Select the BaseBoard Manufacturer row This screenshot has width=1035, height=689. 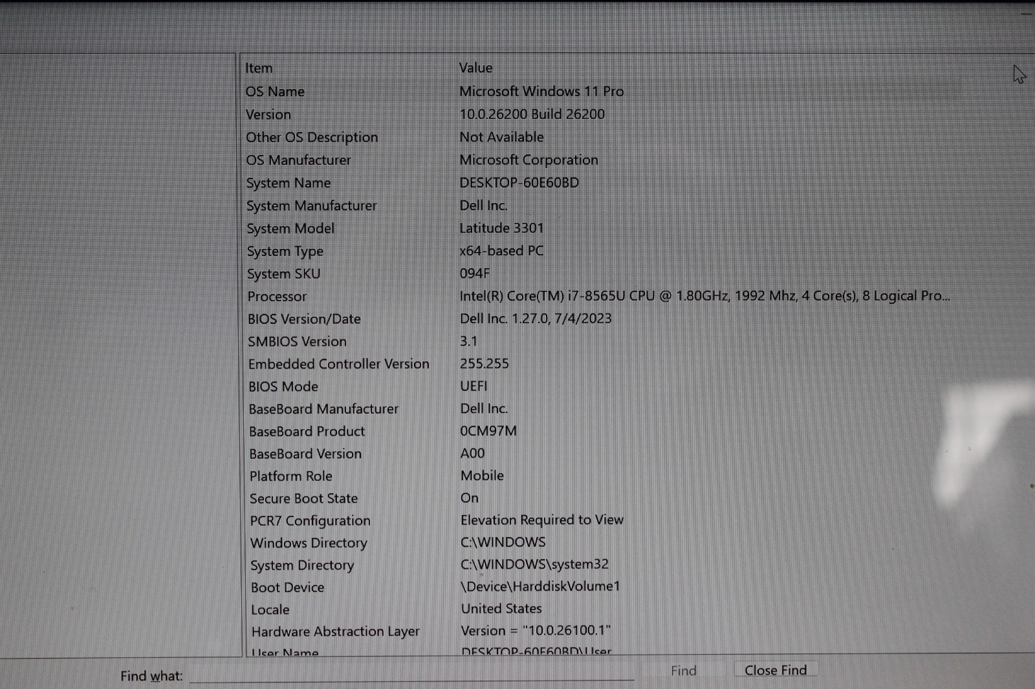[323, 409]
